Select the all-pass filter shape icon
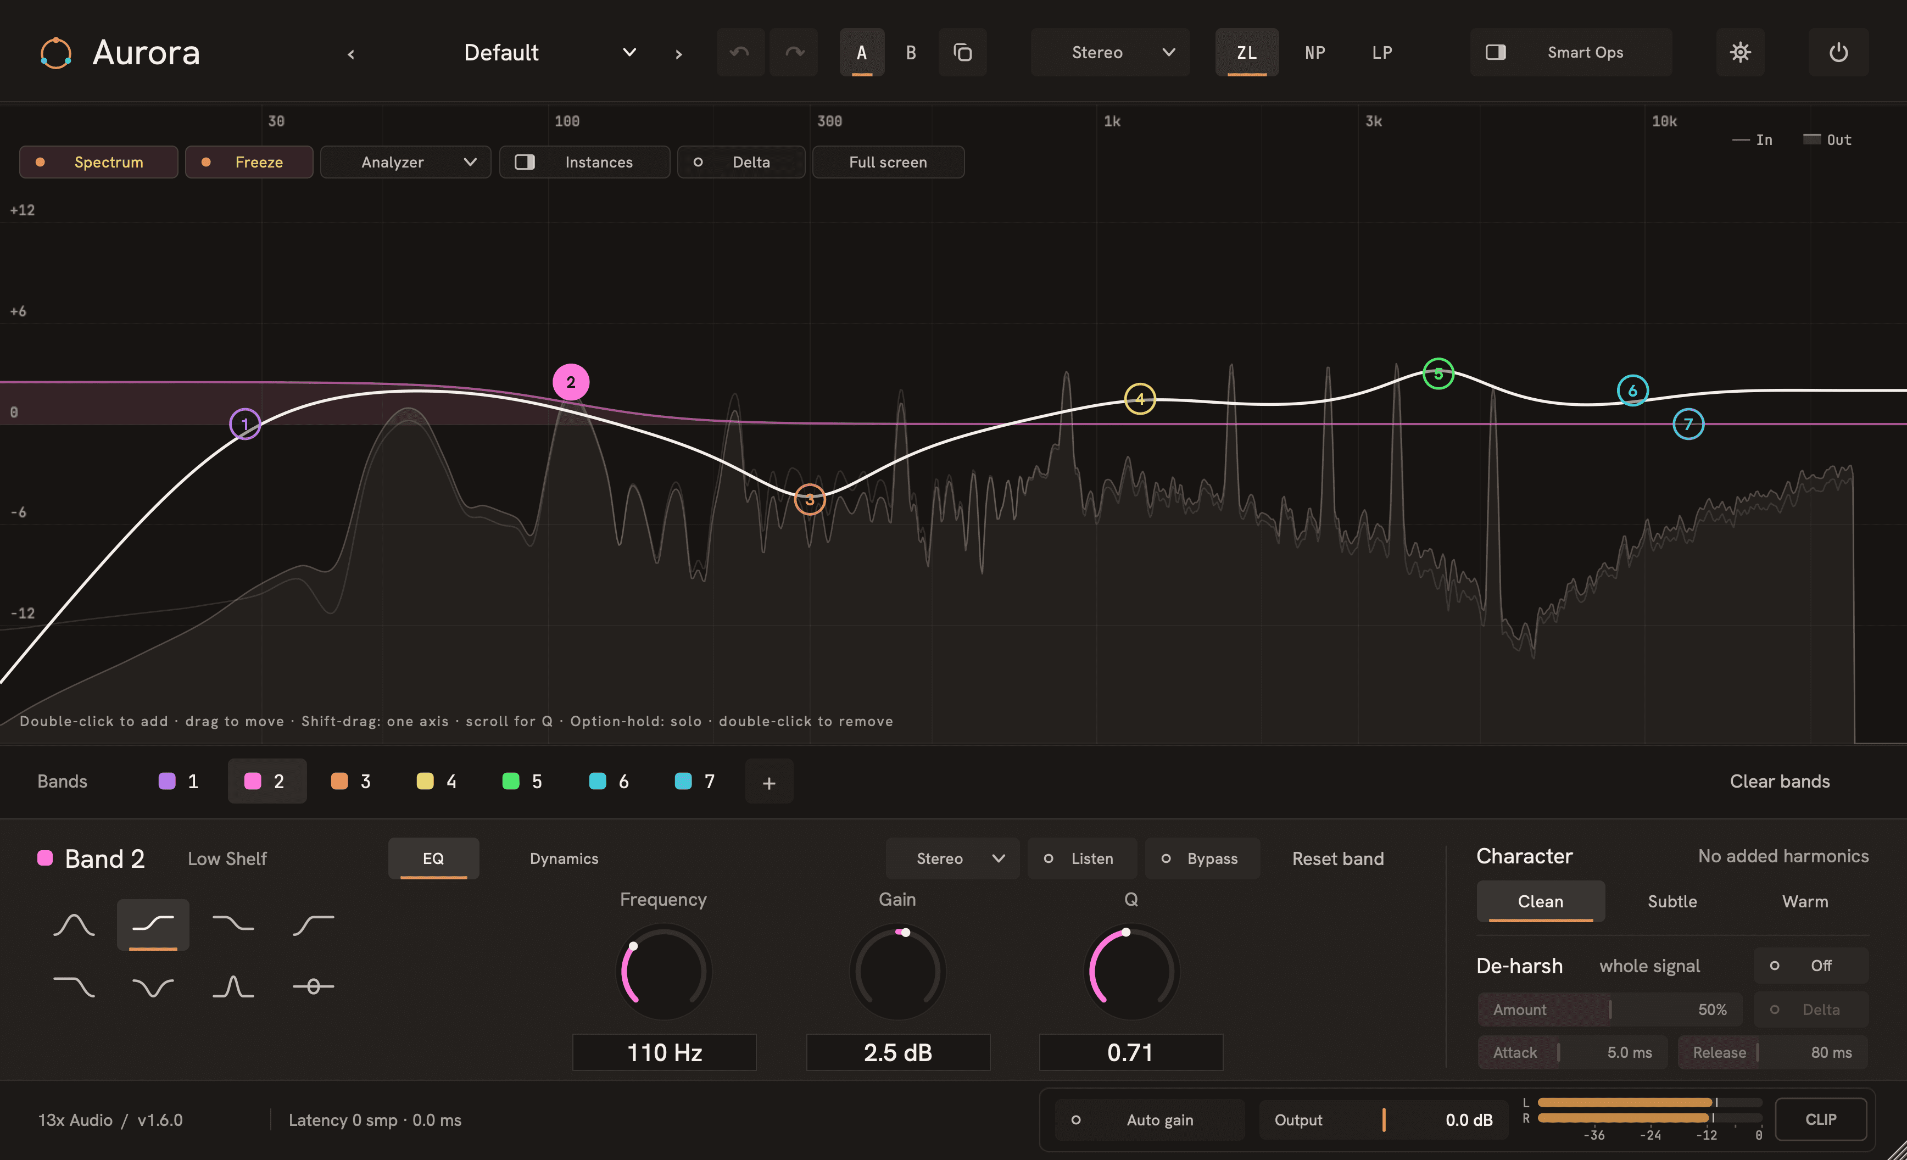1907x1160 pixels. click(313, 986)
